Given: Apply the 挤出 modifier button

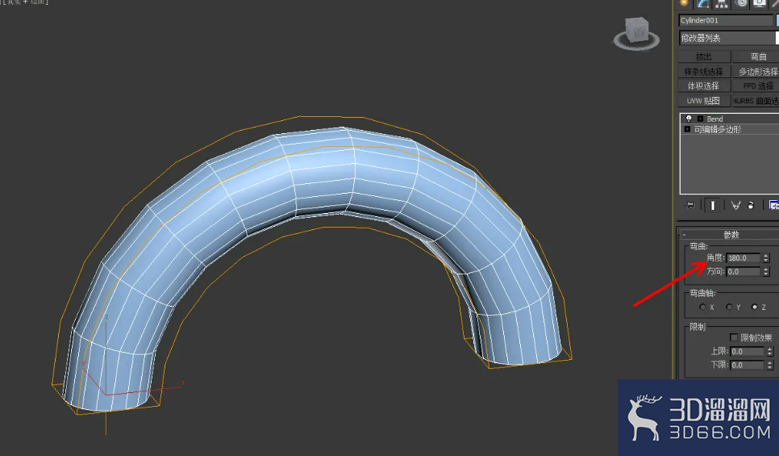Looking at the screenshot, I should tap(704, 56).
